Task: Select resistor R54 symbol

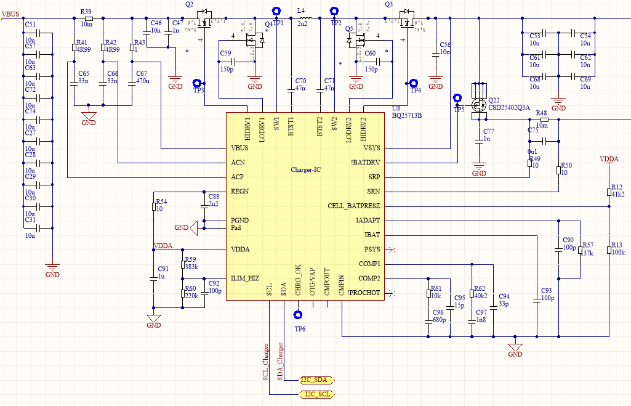Action: [x=154, y=206]
